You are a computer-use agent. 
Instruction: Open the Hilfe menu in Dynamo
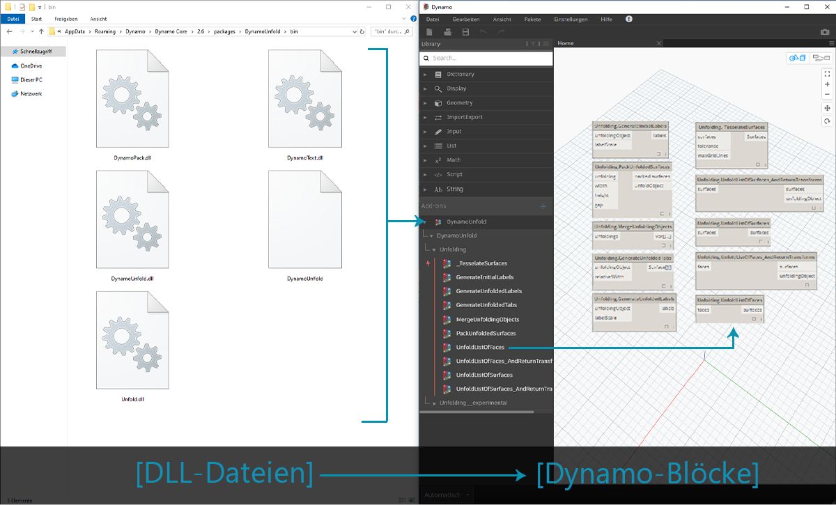[607, 20]
